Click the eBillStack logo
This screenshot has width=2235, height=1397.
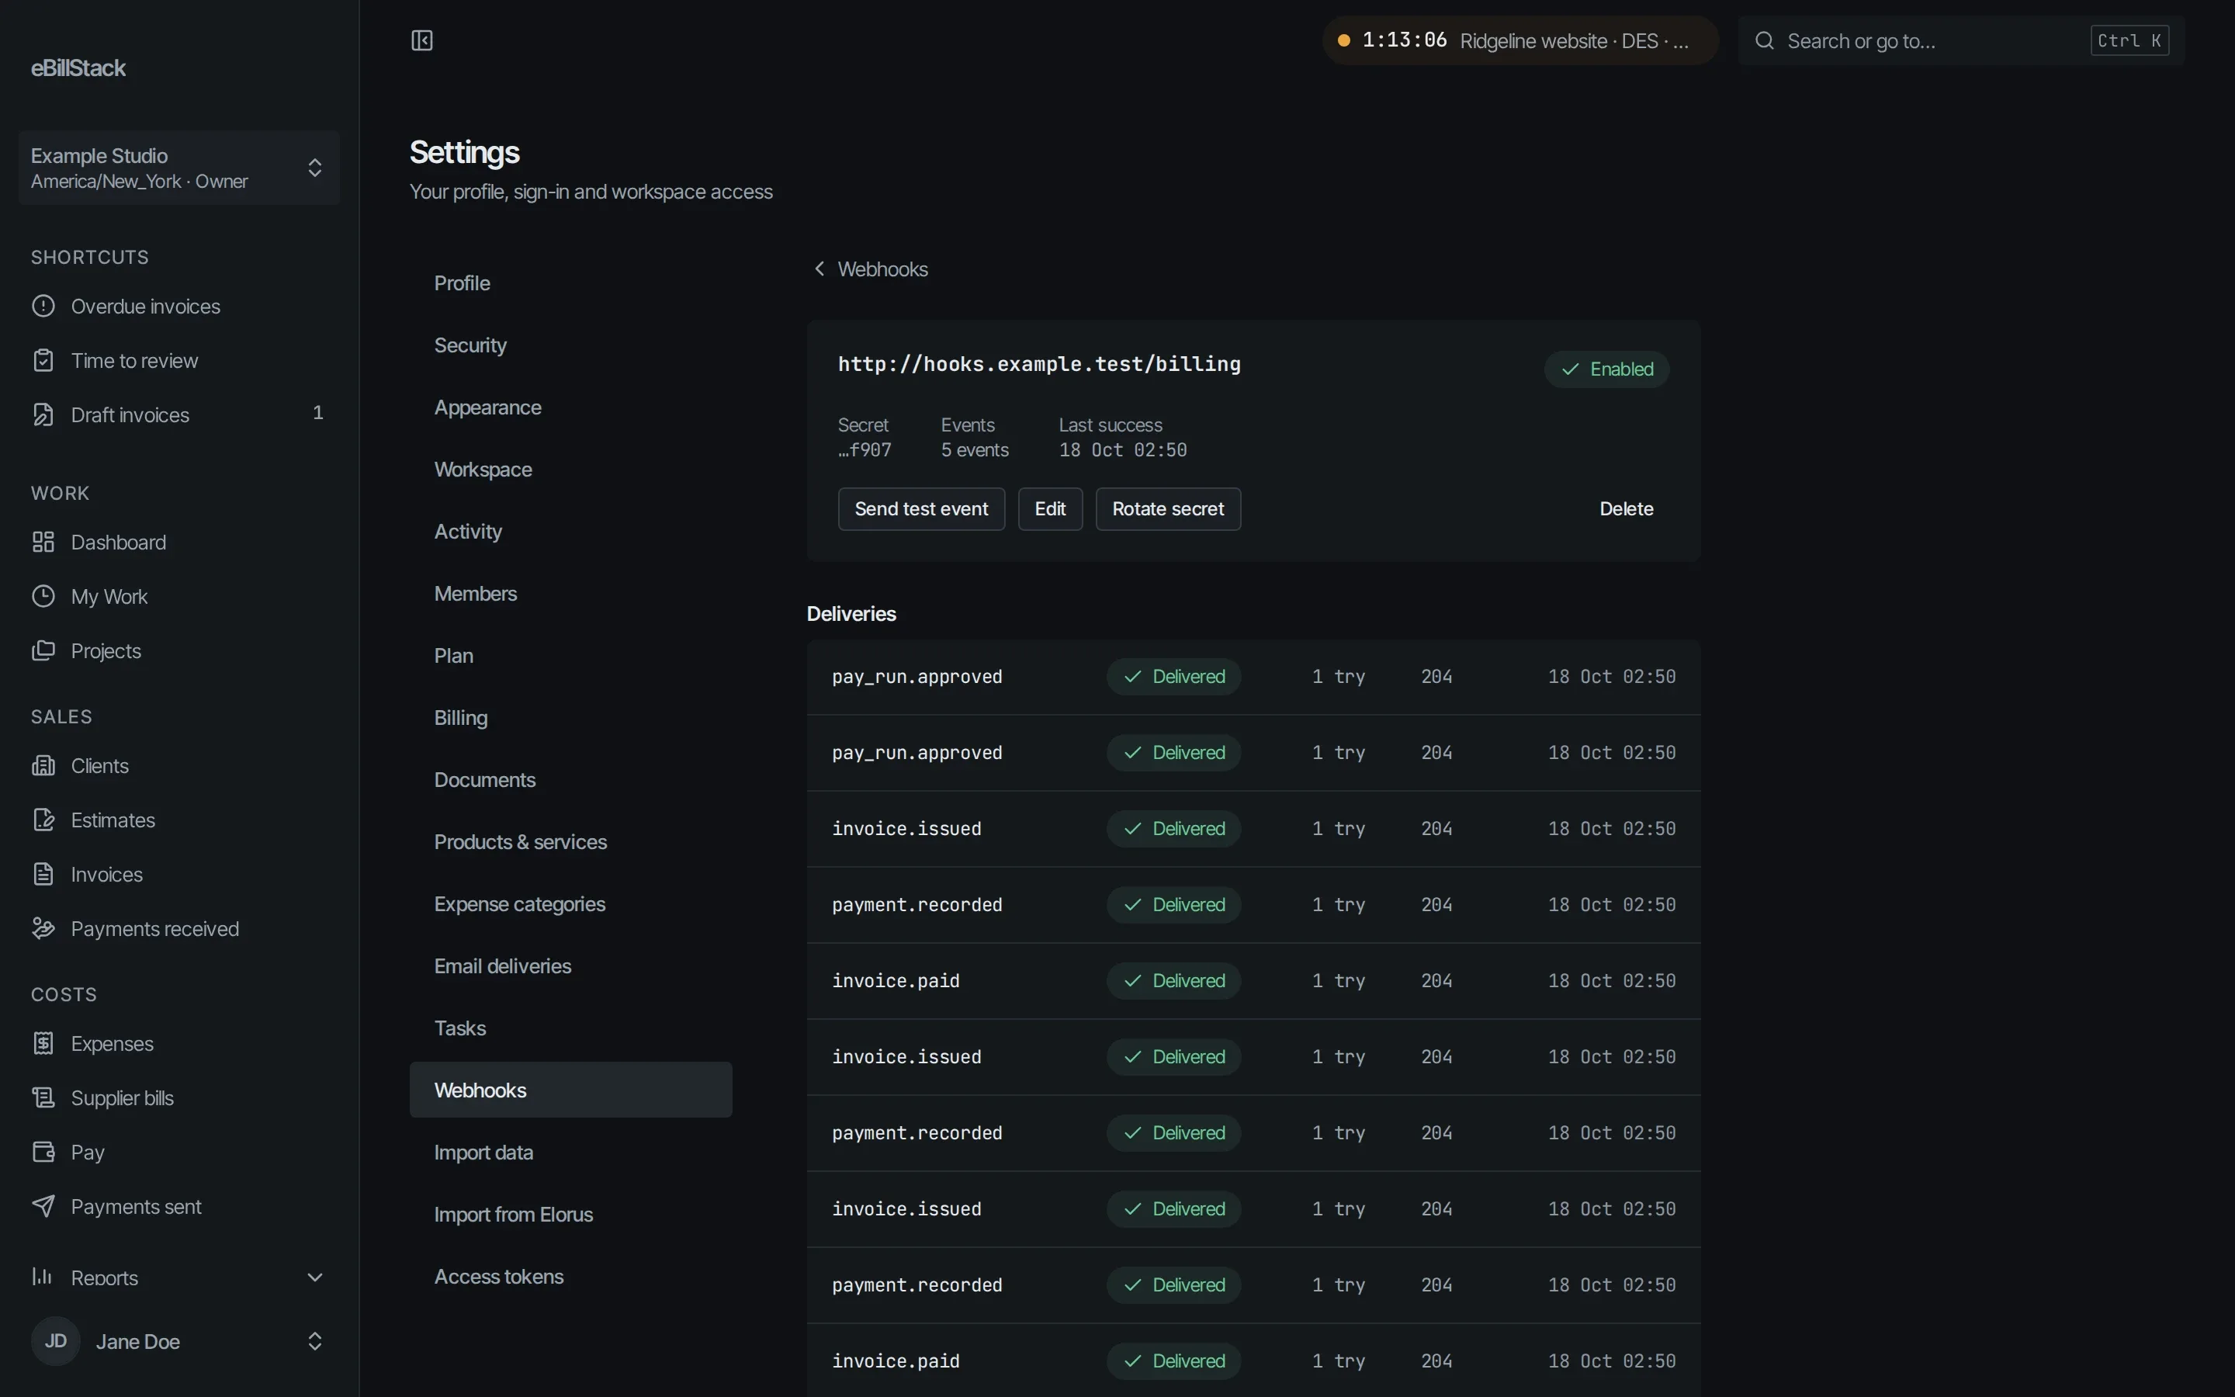78,68
